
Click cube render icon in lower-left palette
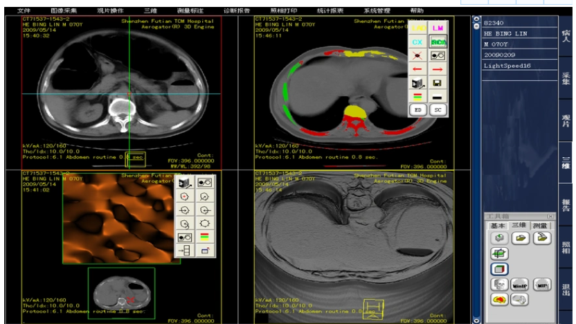(185, 183)
